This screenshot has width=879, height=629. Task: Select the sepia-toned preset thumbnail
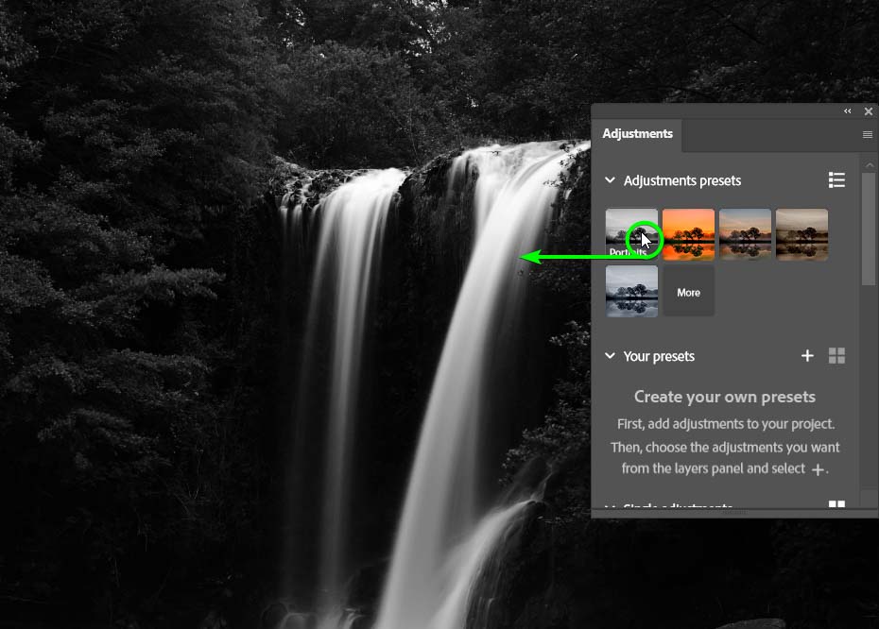pyautogui.click(x=801, y=234)
